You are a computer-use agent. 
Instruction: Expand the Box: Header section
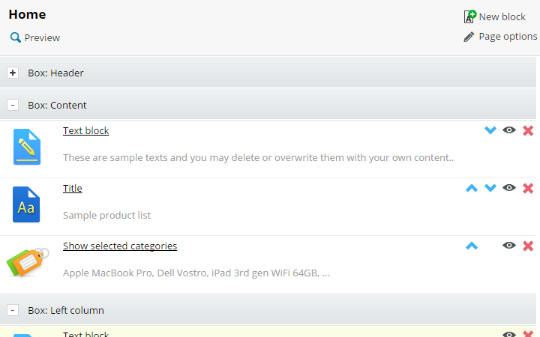coord(13,73)
